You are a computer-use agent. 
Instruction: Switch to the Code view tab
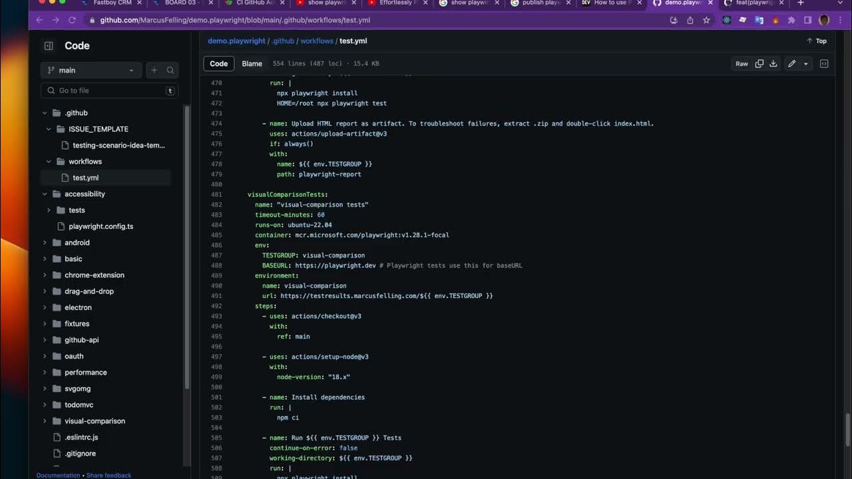(219, 64)
